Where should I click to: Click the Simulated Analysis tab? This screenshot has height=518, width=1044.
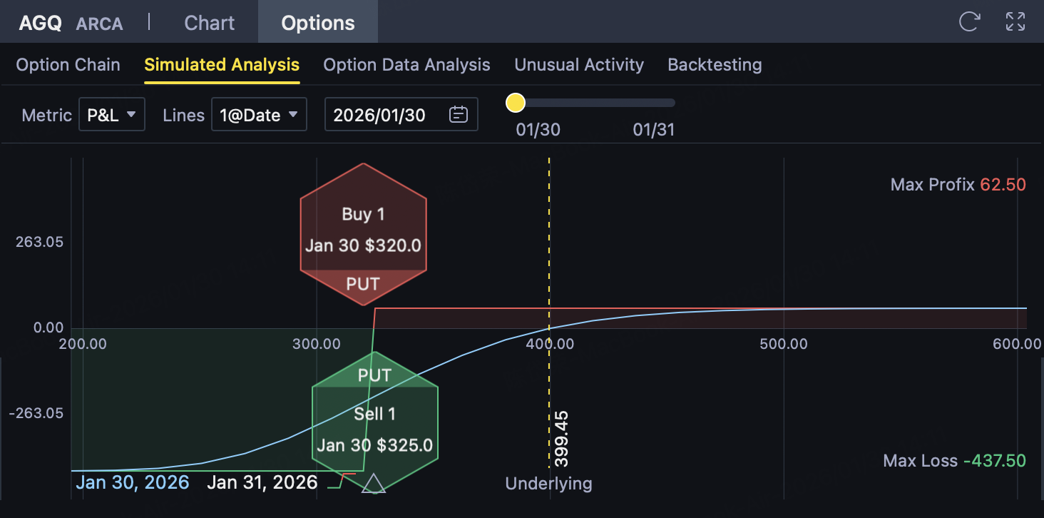222,65
